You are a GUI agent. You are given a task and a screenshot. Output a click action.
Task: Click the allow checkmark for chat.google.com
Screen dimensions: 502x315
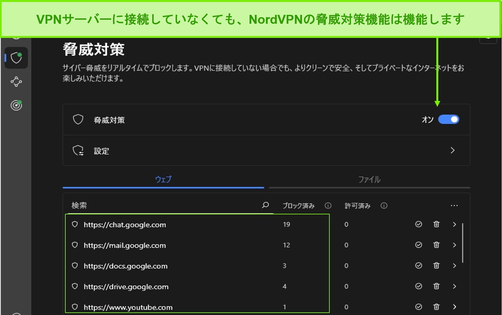coord(418,224)
